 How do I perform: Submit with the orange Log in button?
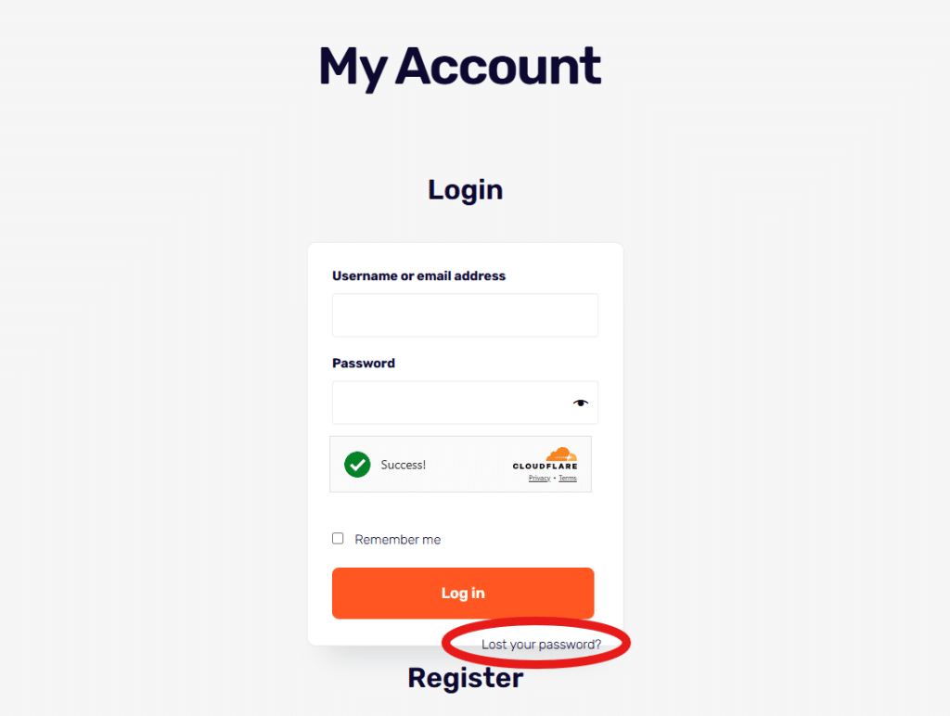463,593
